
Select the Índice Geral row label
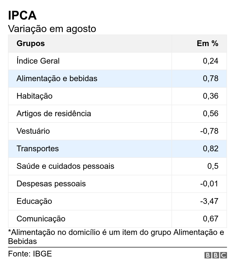point(38,61)
